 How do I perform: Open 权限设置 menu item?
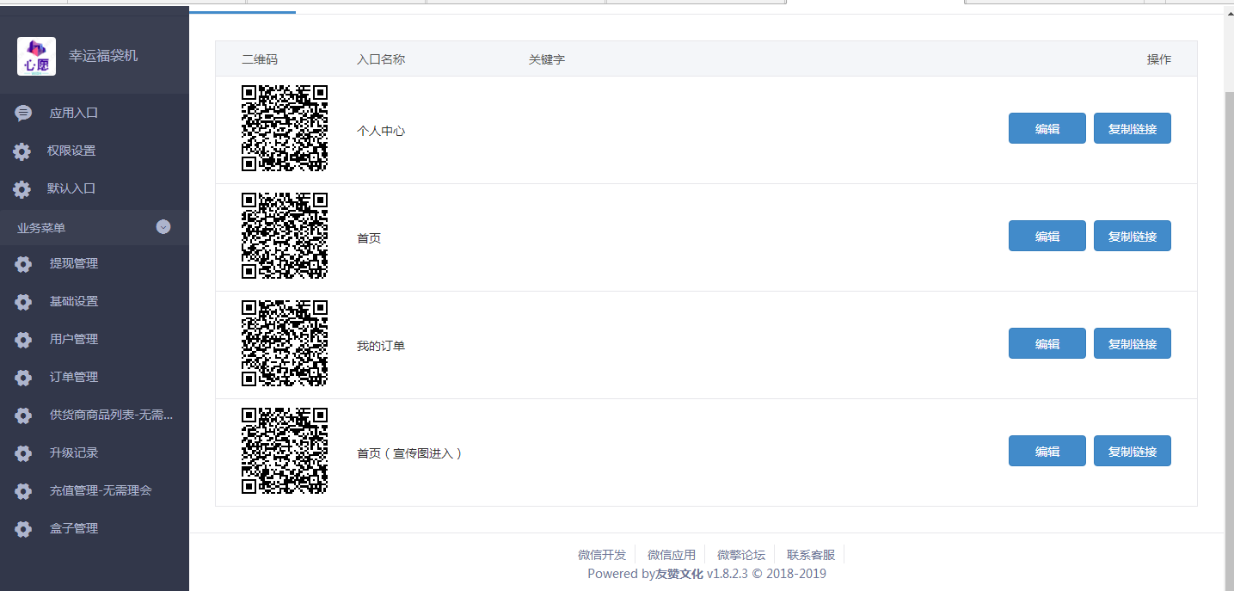pos(71,151)
